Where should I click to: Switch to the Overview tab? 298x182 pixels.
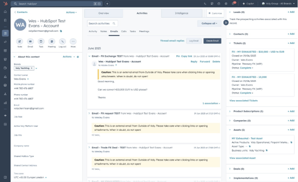tap(104, 13)
